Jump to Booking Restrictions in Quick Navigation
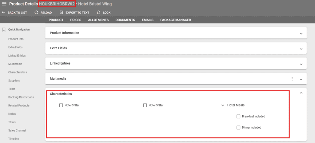The width and height of the screenshot is (315, 143). click(x=21, y=97)
